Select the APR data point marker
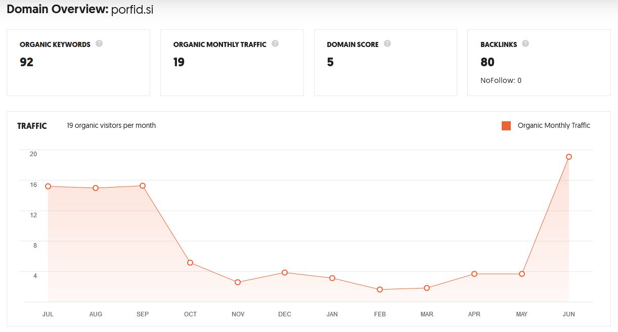618x332 pixels. pos(474,274)
